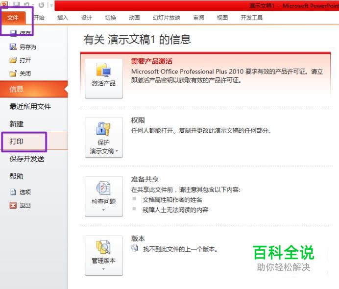Viewport: 339px width, 289px height.
Task: Click the 需要产品激活 heading
Action: tap(152, 61)
